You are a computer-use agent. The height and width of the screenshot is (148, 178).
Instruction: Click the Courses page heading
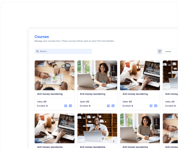42,37
